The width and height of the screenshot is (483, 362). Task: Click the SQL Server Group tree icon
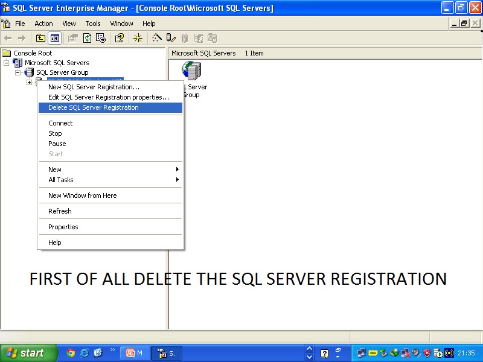pyautogui.click(x=29, y=72)
